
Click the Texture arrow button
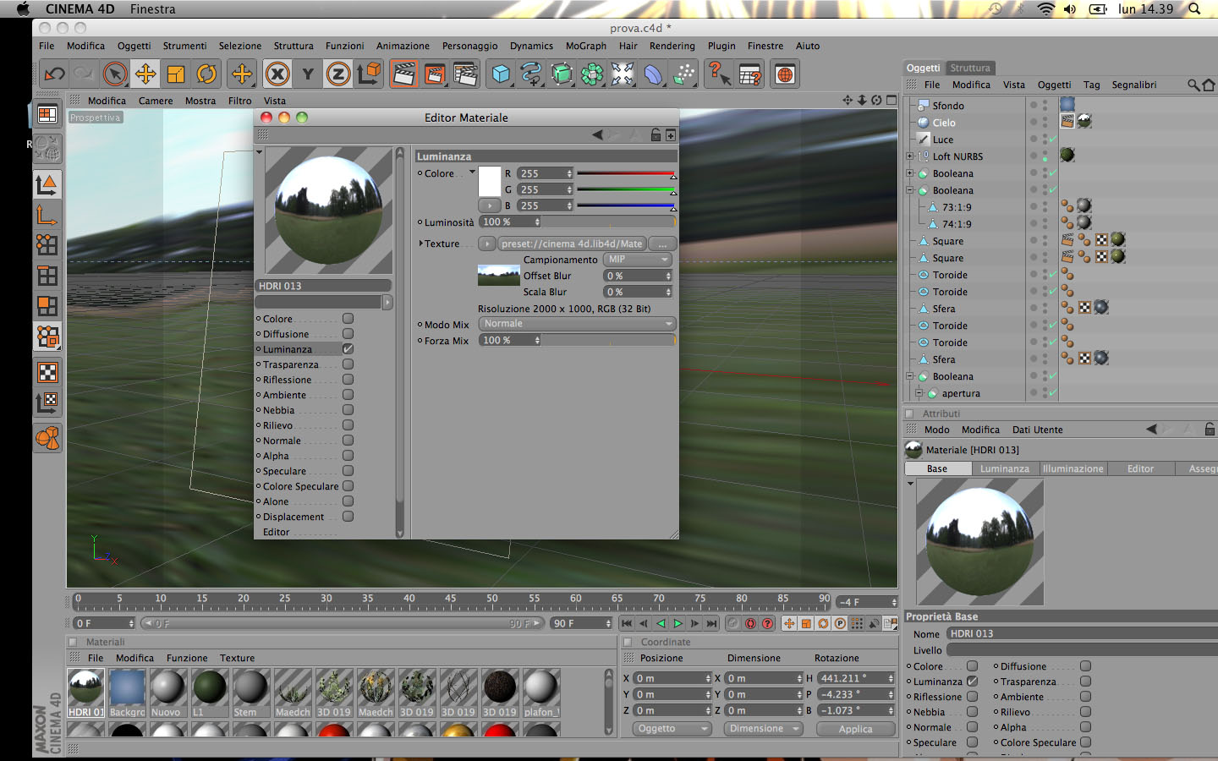tap(486, 244)
